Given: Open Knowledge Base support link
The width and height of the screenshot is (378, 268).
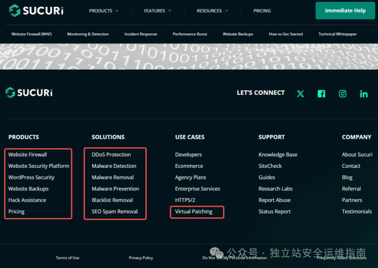Looking at the screenshot, I should [278, 155].
